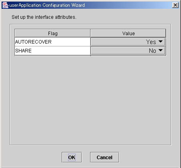
Task: Click the empty area below the attributes table
Action: pyautogui.click(x=90, y=100)
